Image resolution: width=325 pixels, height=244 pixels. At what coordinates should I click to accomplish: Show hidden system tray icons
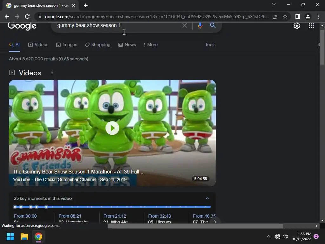tap(269, 236)
